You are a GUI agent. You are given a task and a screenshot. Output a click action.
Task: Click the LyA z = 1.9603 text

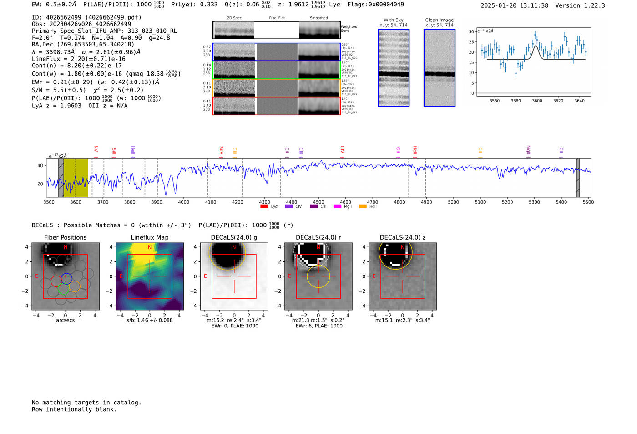click(x=56, y=106)
